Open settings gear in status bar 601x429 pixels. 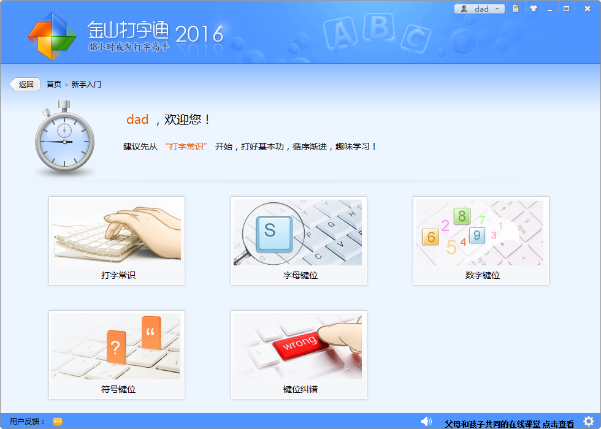[x=588, y=421]
